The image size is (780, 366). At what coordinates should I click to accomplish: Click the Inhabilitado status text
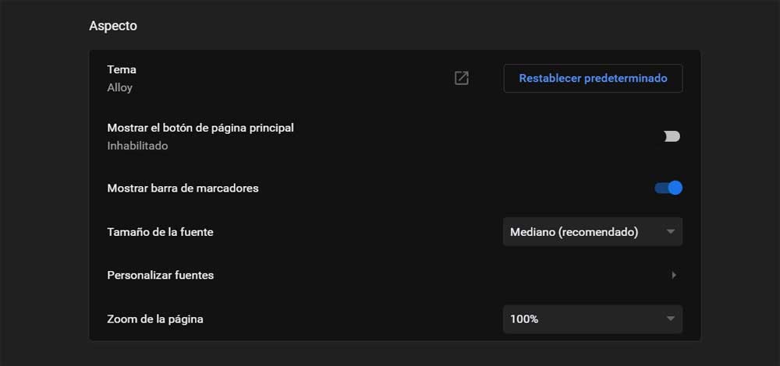click(137, 146)
